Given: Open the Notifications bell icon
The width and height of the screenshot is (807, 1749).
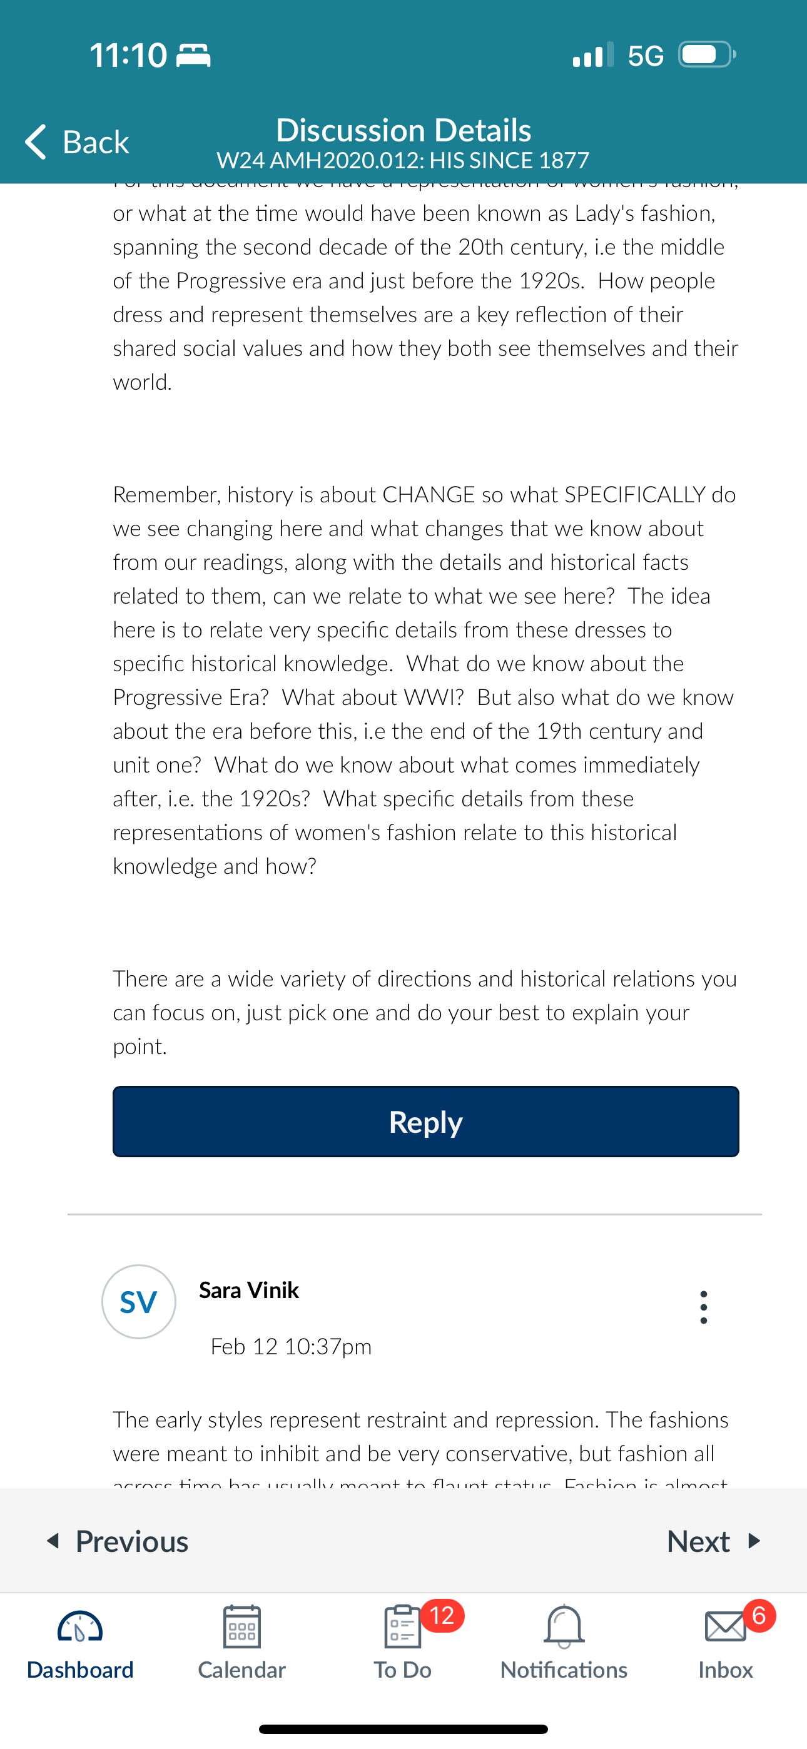Looking at the screenshot, I should (564, 1627).
